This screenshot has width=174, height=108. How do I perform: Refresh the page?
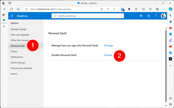(12, 9)
